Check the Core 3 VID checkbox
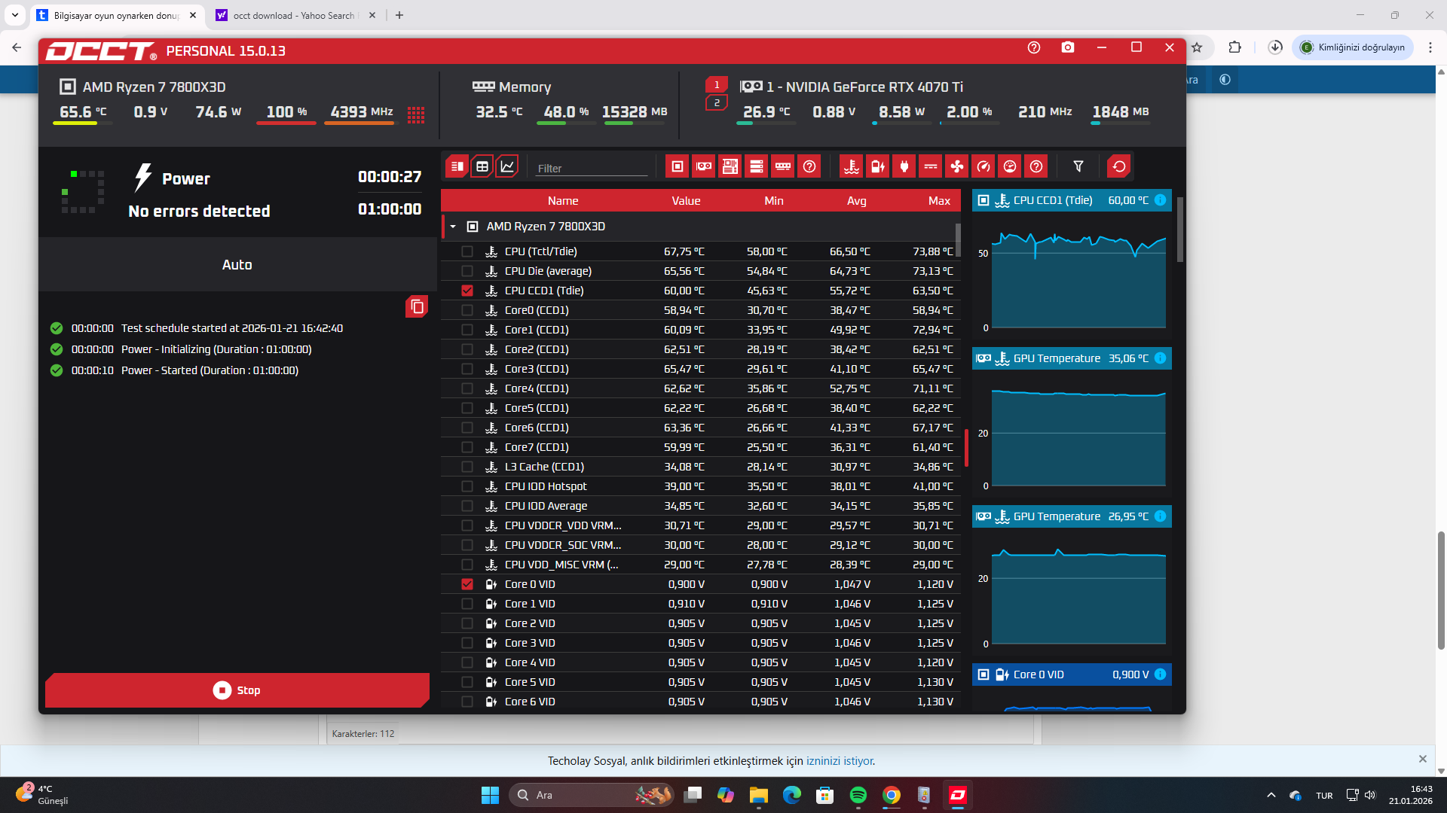1447x813 pixels. click(467, 643)
